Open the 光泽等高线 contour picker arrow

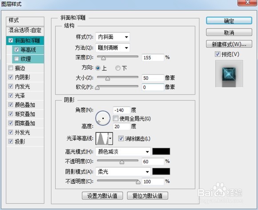[x=110, y=139]
